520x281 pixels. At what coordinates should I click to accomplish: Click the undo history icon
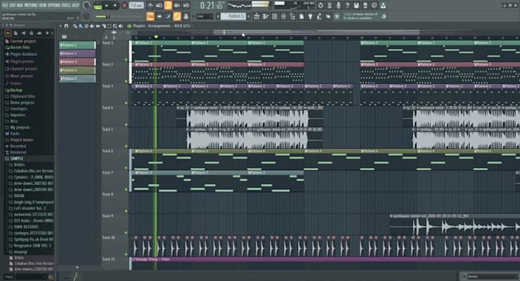pyautogui.click(x=320, y=5)
